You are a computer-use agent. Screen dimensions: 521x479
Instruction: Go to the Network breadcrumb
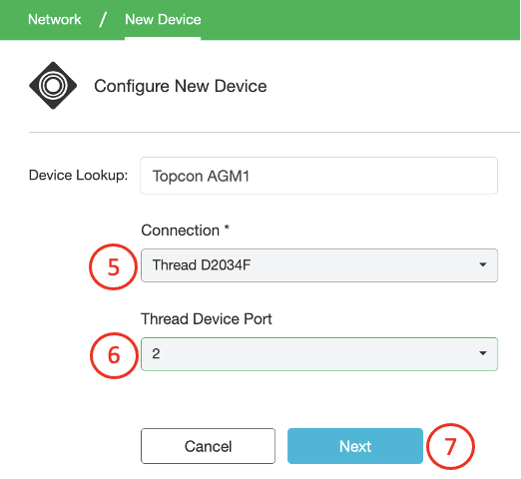coord(54,19)
